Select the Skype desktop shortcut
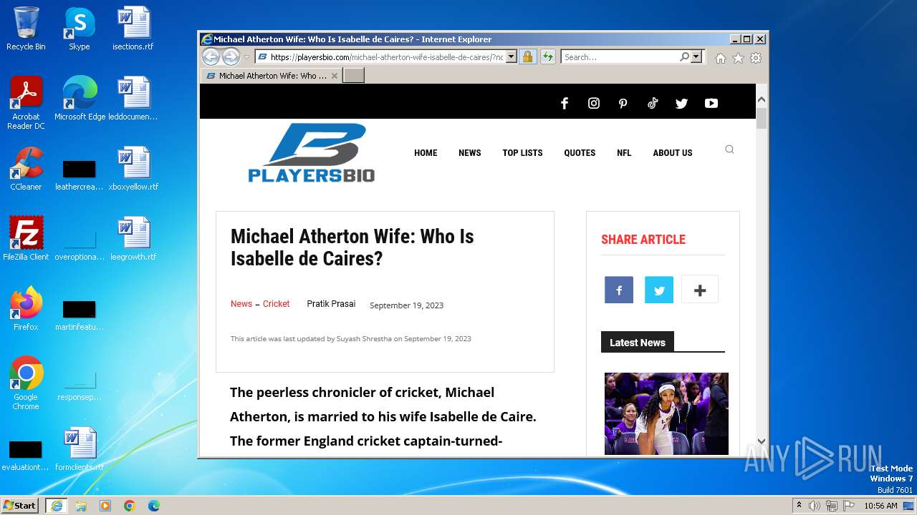Viewport: 917px width, 515px height. click(80, 29)
